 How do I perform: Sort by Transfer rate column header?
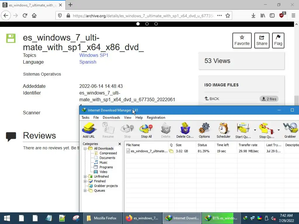point(251,145)
